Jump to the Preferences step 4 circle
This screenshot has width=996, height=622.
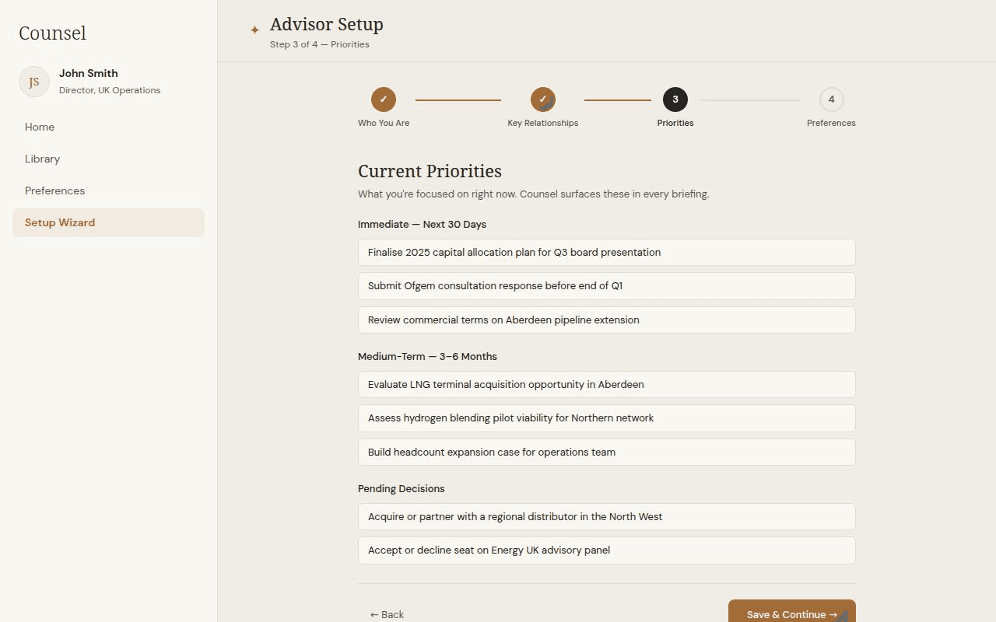(x=832, y=100)
